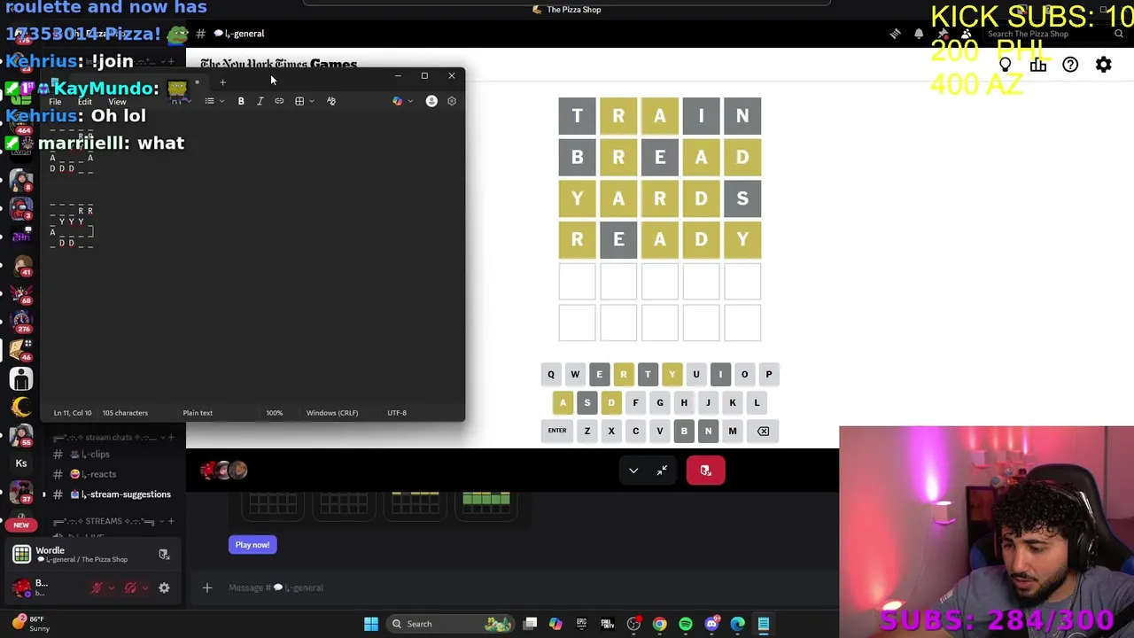
Task: Toggle bold formatting in Notepad
Action: point(241,101)
